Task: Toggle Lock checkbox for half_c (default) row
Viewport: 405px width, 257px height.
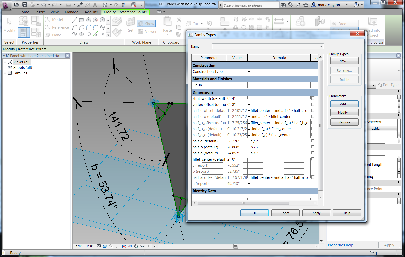Action: tap(313, 141)
